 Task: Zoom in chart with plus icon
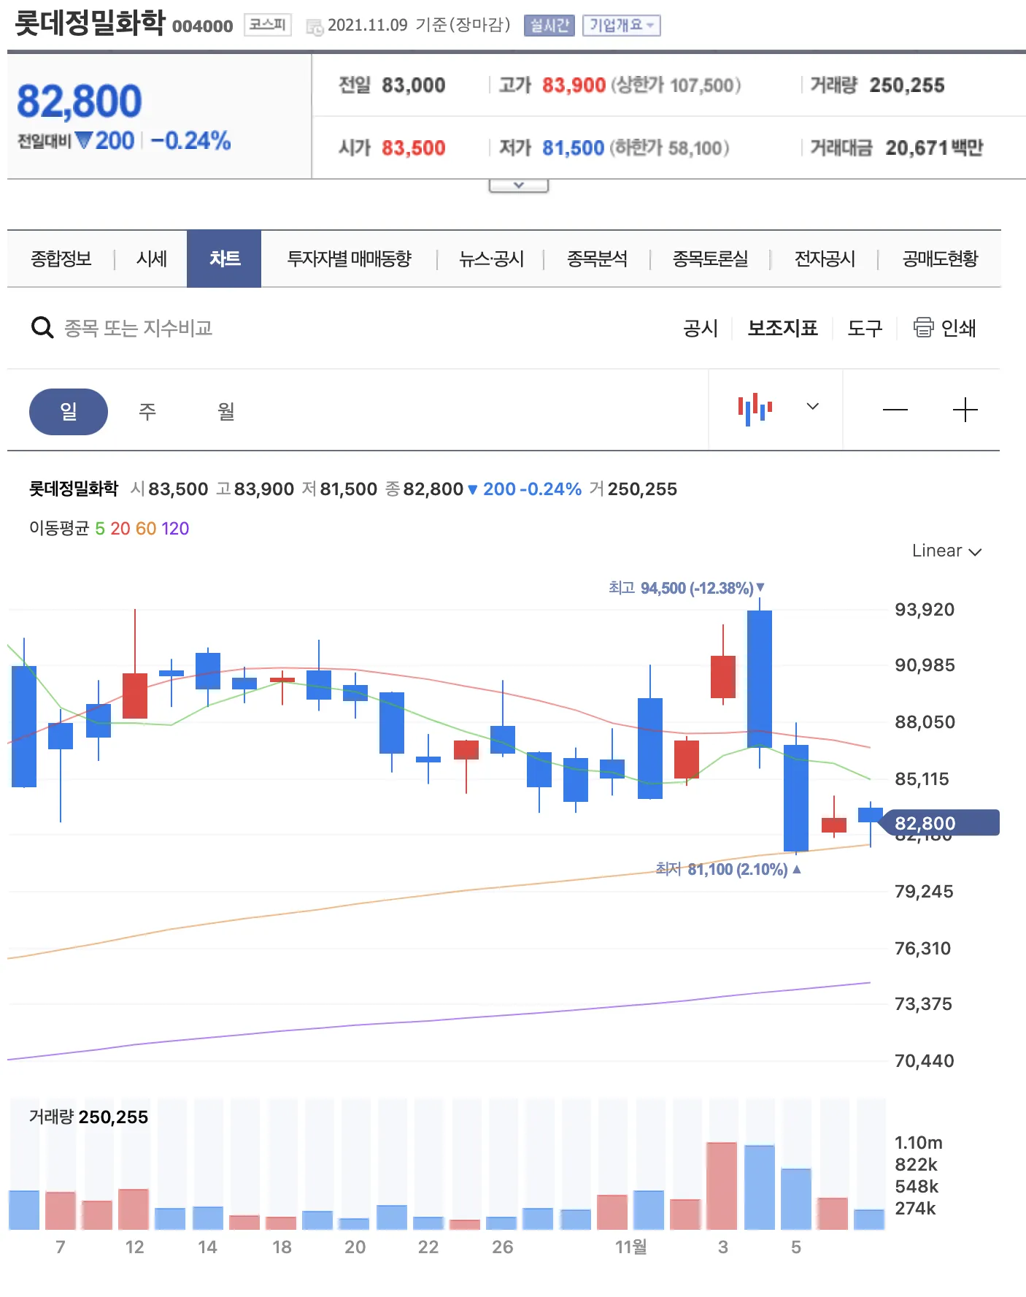point(965,410)
